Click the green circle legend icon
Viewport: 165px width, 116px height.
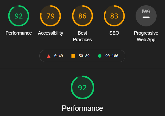point(100,56)
